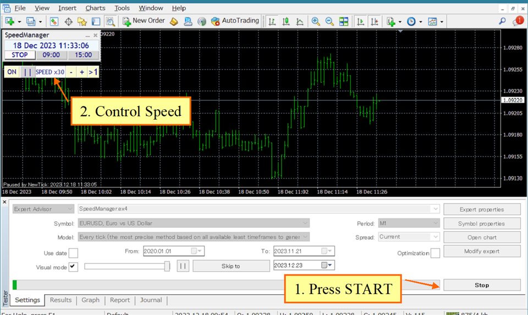
Task: Switch the chart to bar chart
Action: tap(272, 21)
